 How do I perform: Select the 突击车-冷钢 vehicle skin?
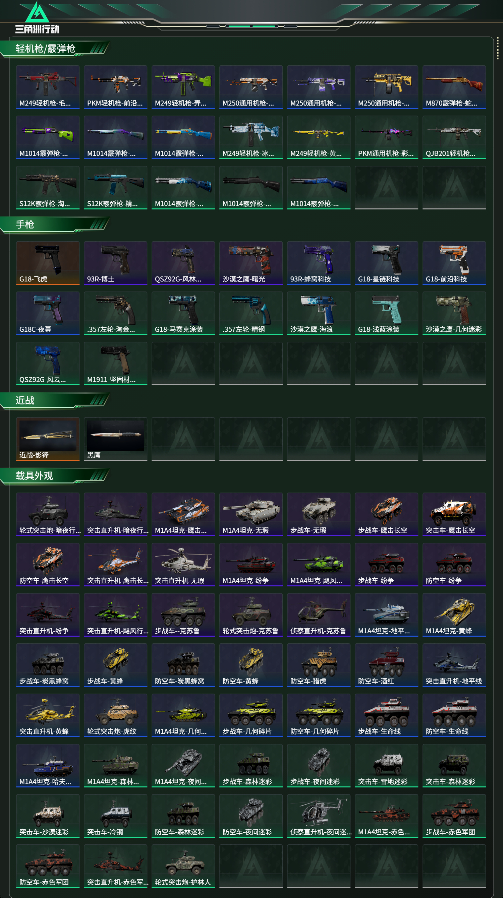click(x=115, y=816)
